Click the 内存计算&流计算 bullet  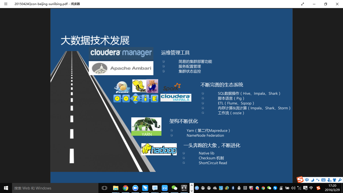pyautogui.click(x=254, y=108)
